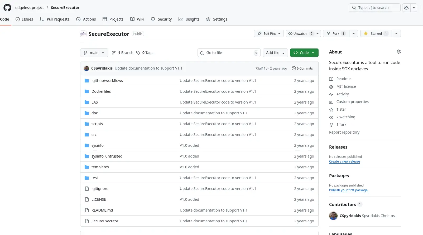
Task: Expand the main branch selector
Action: (94, 53)
